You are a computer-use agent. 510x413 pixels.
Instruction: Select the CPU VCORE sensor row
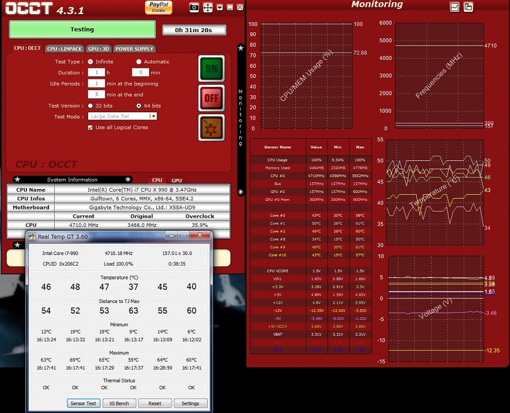click(311, 271)
